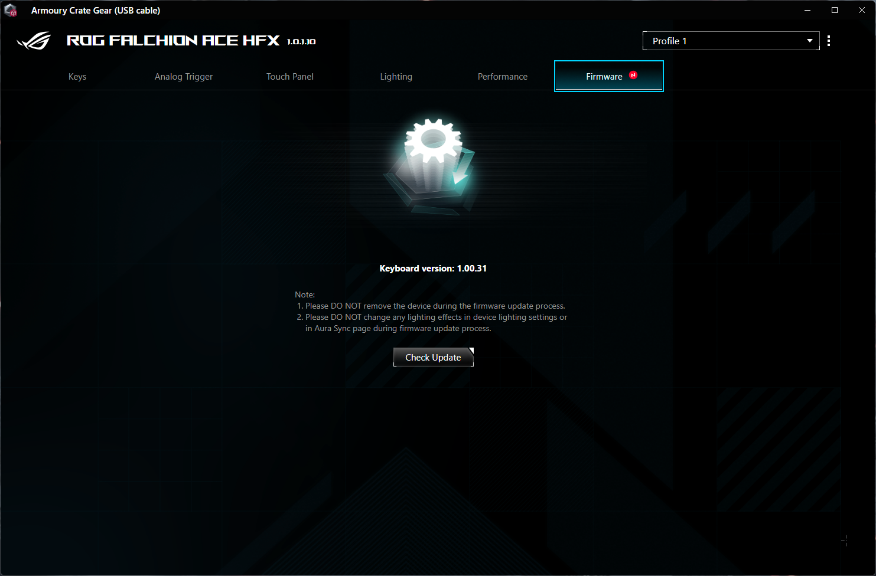Click the note about lighting effects settings

tap(432, 323)
